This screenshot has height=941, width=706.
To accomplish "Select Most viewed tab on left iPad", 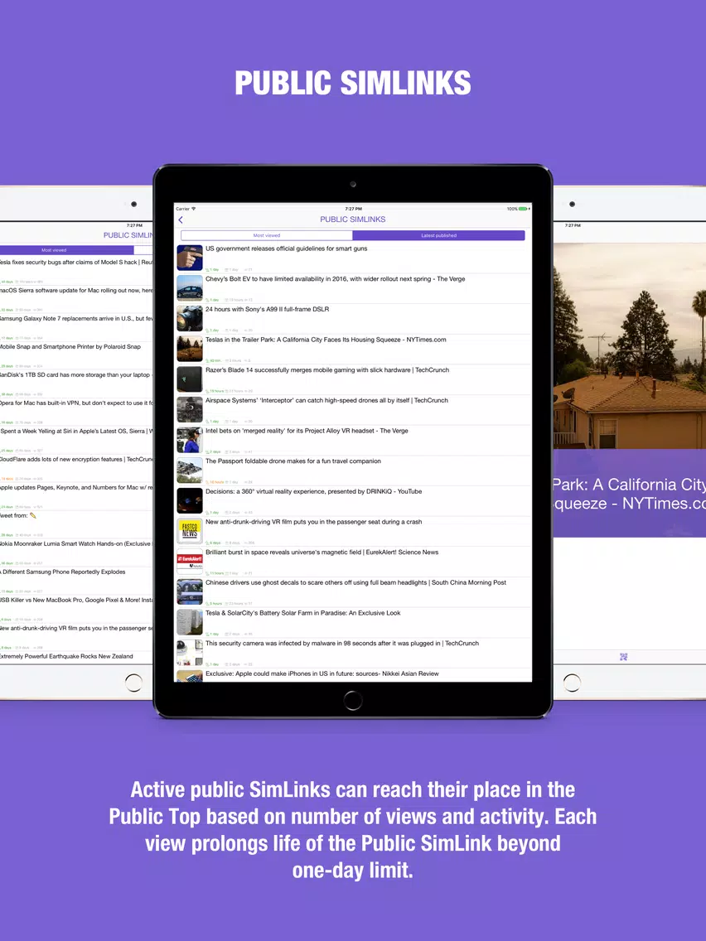I will click(66, 250).
